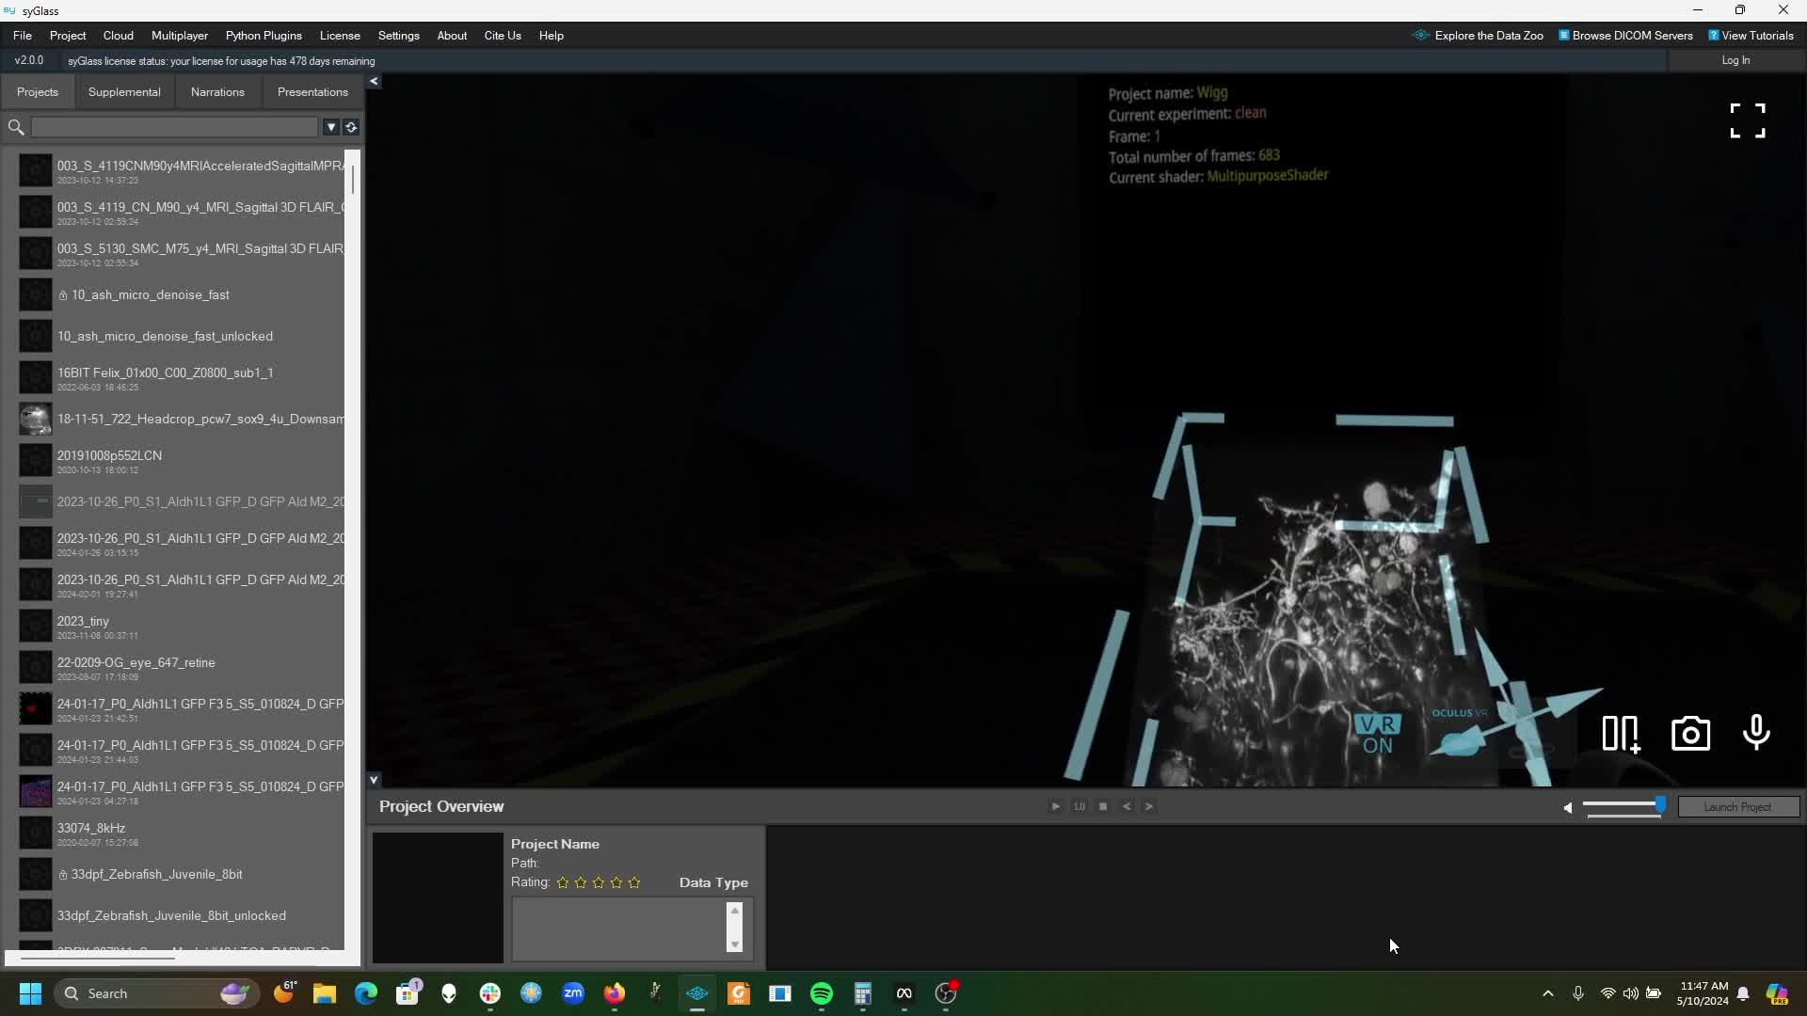Select locked project 33dpf_Zebrafish_Juvenile_8bit
This screenshot has width=1807, height=1016.
182,874
